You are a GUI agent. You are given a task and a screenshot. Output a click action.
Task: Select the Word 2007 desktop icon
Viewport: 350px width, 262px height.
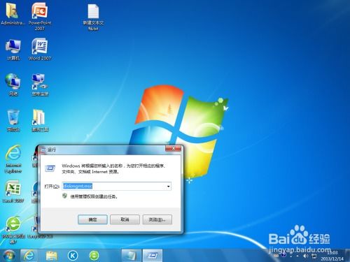tap(40, 50)
